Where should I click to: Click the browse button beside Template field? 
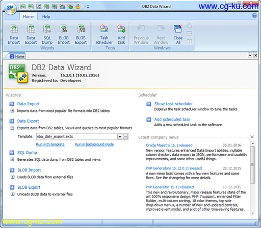(x=125, y=136)
